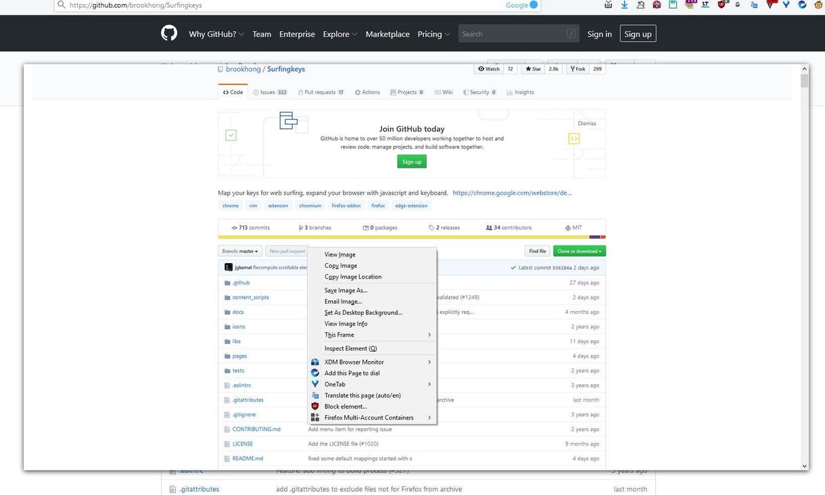Click the folder icon next to docs

click(227, 312)
